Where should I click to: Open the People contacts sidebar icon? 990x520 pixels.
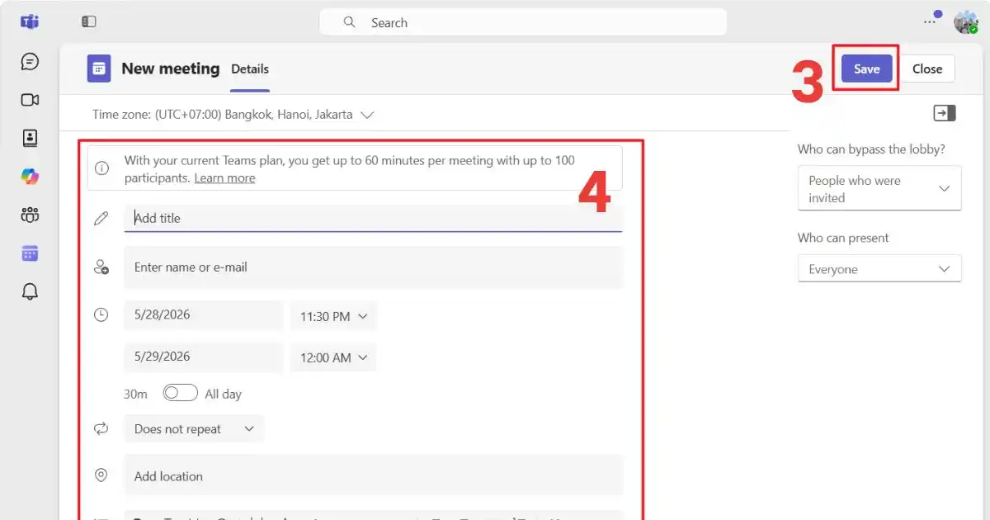coord(30,138)
